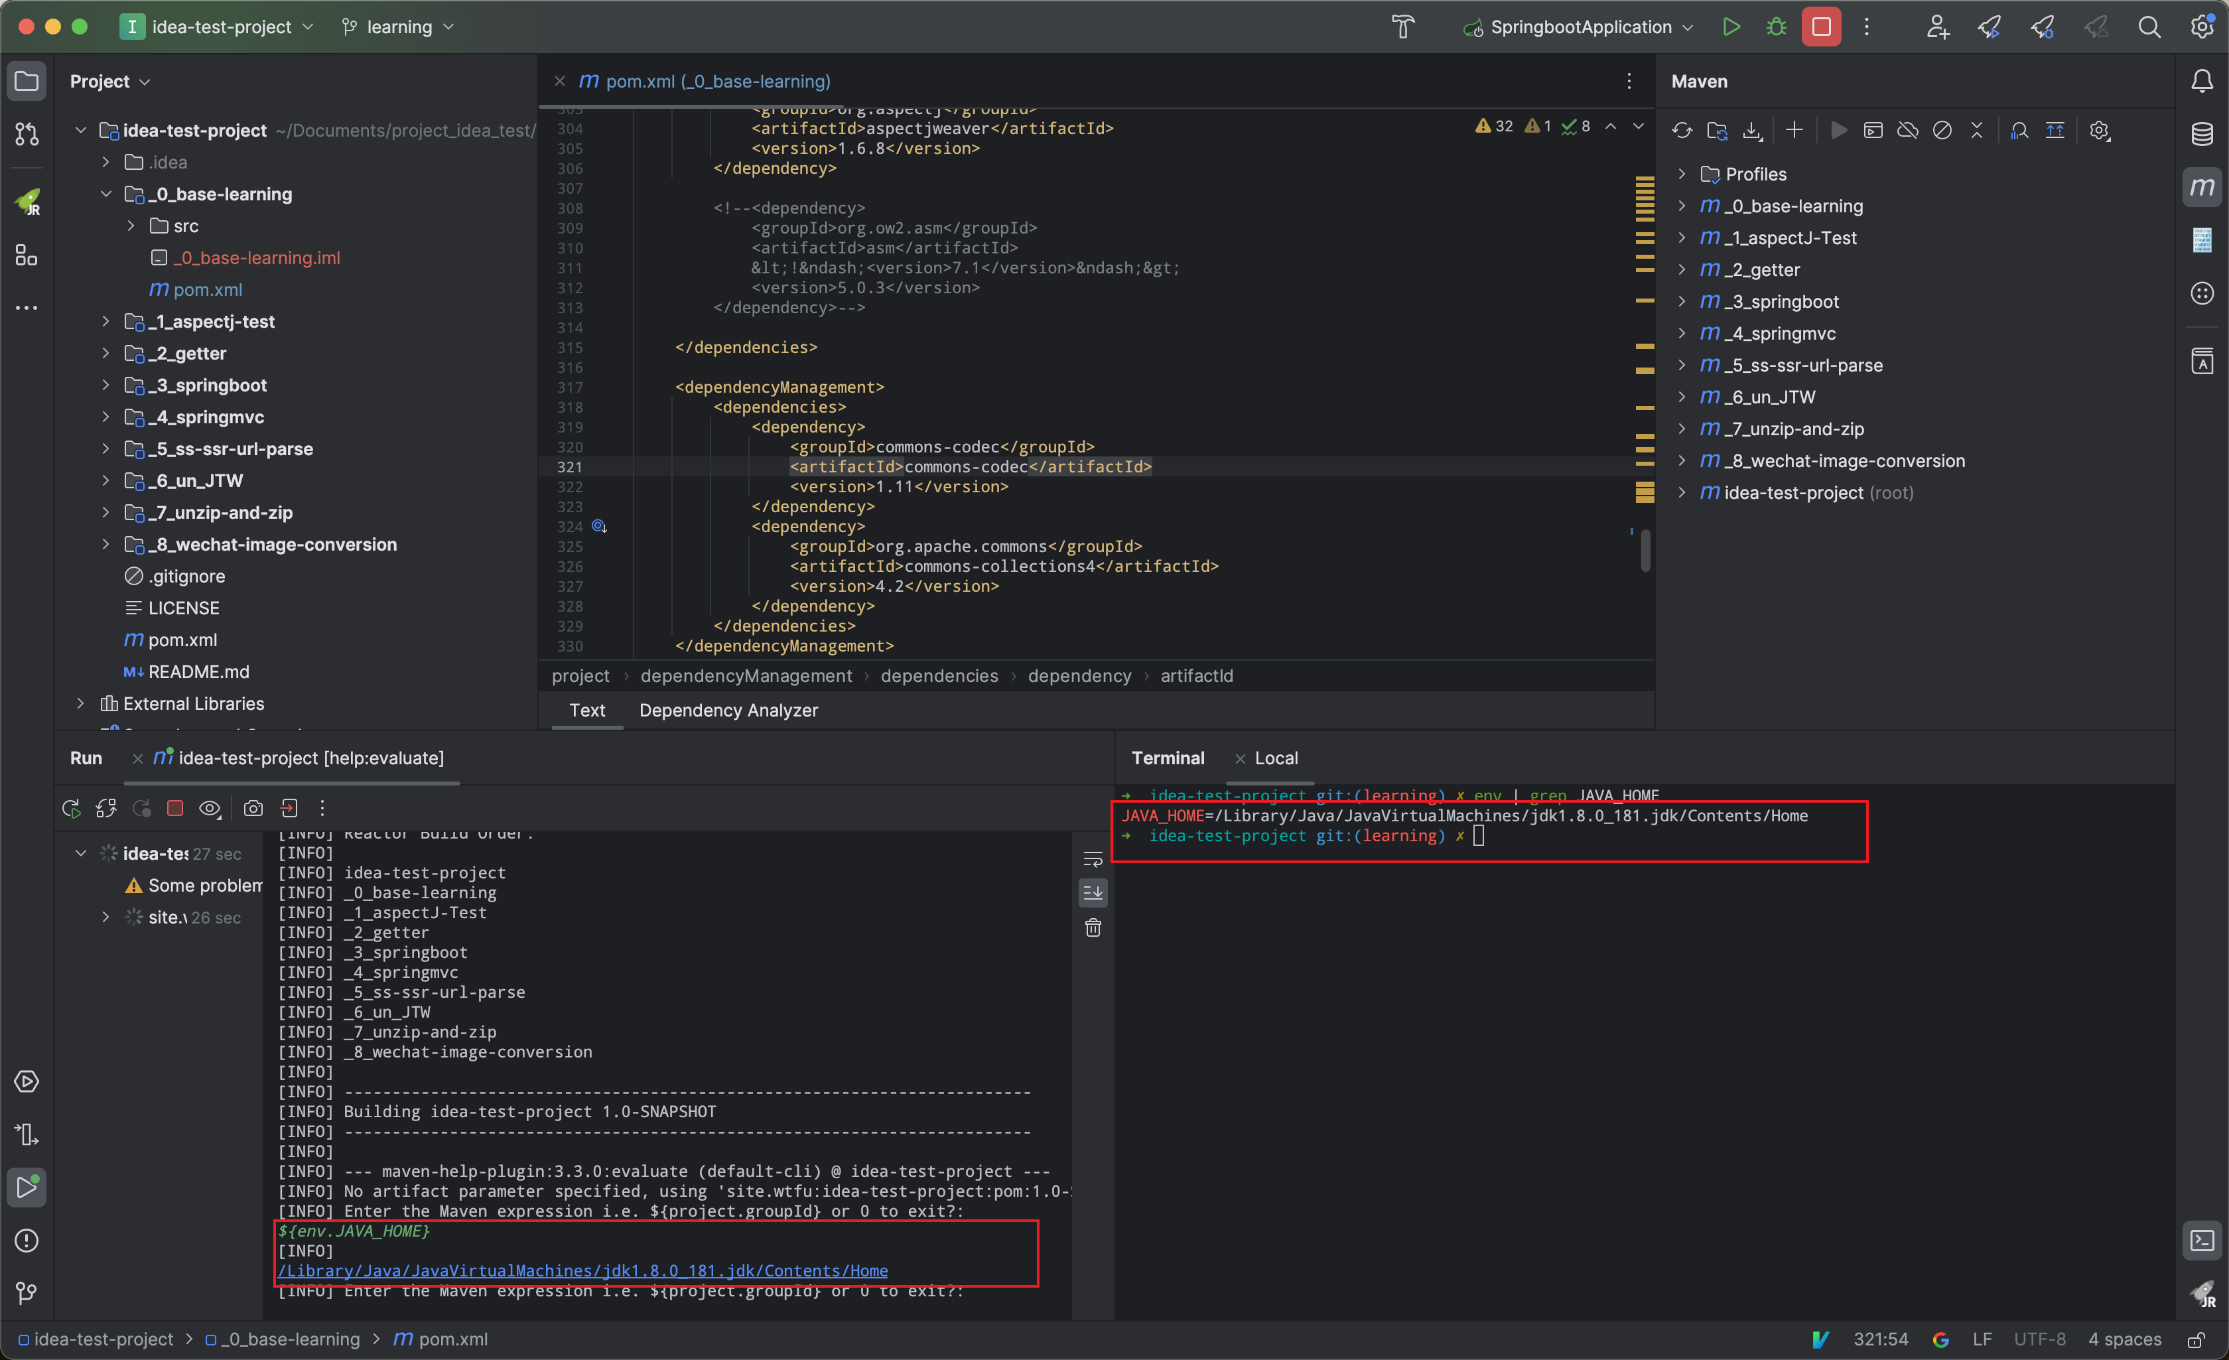Click the Reload All Maven Projects icon

[1682, 130]
